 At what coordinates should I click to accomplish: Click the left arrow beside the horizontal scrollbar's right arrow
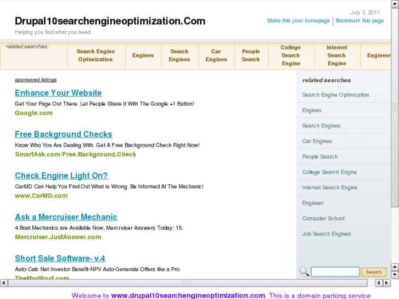(x=379, y=283)
